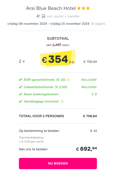This screenshot has height=172, width=117.
Task: Click the first hotel rating star
Action: (x=79, y=8)
